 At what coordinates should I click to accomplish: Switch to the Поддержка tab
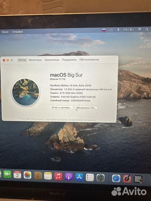tap(69, 60)
